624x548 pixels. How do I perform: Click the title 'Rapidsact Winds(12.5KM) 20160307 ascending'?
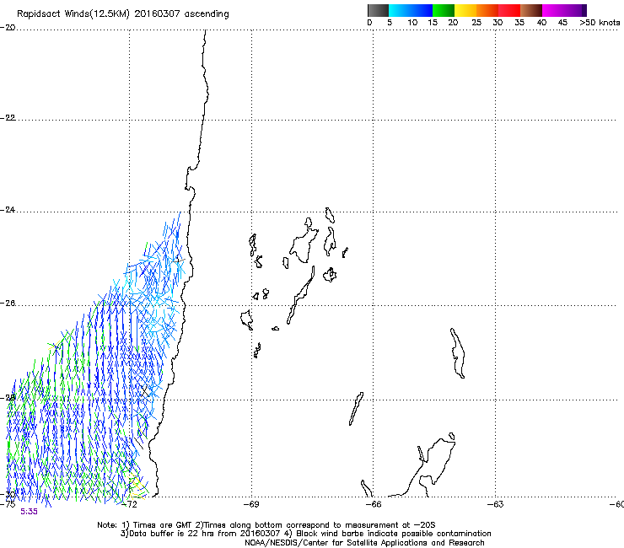[x=123, y=14]
